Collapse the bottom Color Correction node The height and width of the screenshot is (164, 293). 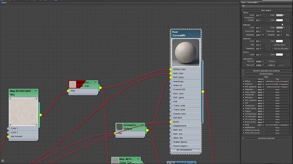click(138, 159)
